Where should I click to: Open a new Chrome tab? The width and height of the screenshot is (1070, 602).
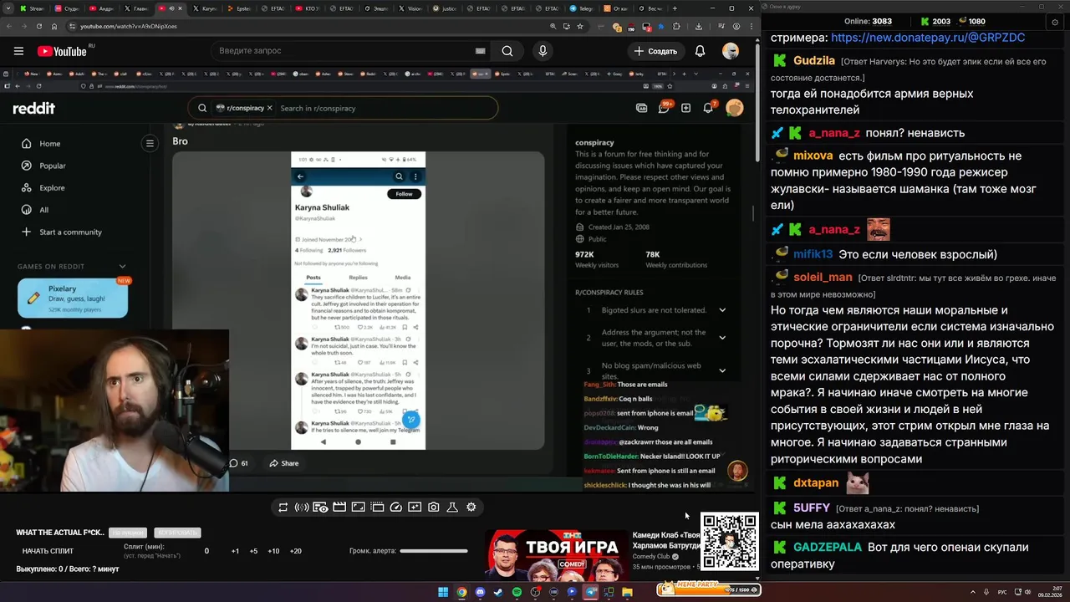pos(675,8)
